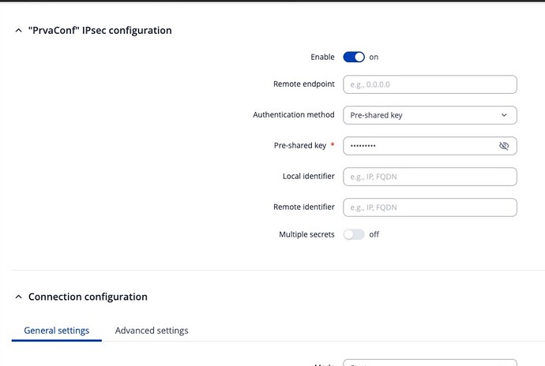
Task: Focus the Remote endpoint input field
Action: (x=430, y=84)
